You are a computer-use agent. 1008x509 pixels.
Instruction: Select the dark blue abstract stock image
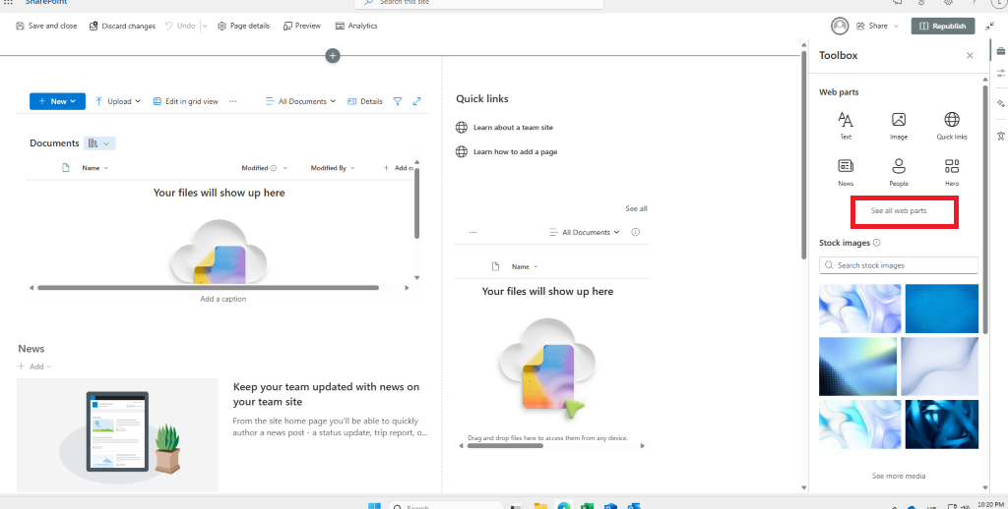pyautogui.click(x=942, y=424)
